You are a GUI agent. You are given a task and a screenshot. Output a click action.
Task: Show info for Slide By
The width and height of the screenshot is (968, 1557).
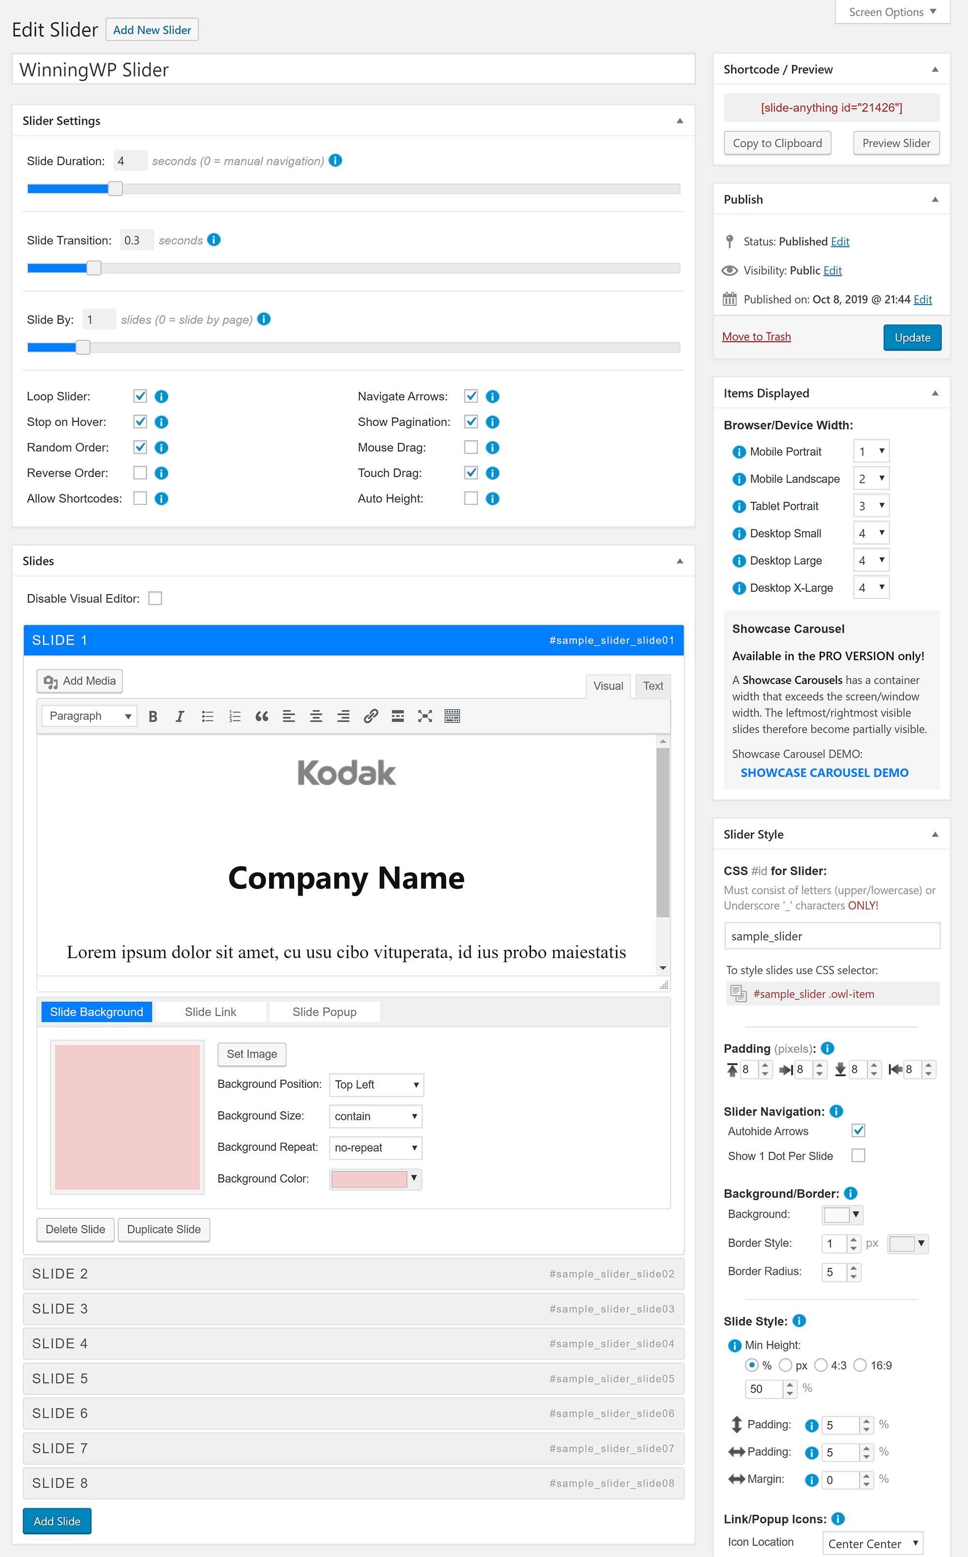click(x=264, y=320)
